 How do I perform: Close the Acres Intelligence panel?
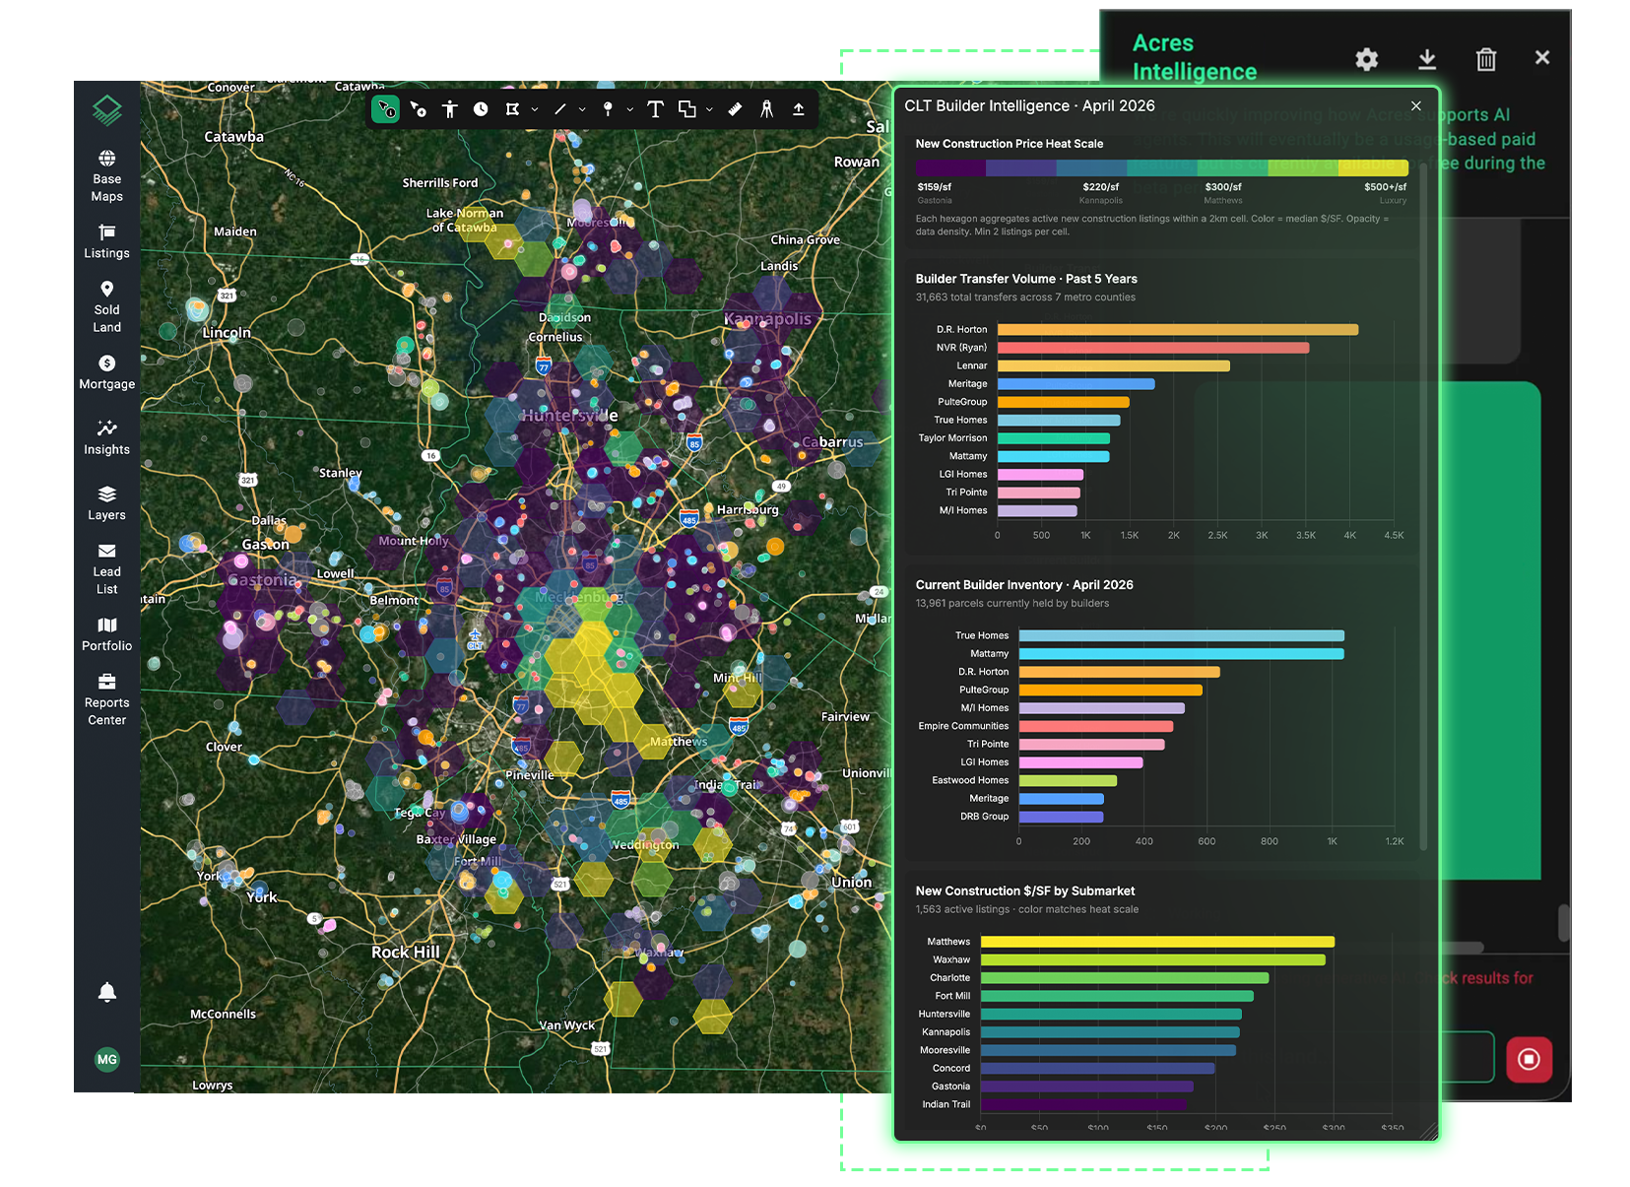coord(1542,58)
